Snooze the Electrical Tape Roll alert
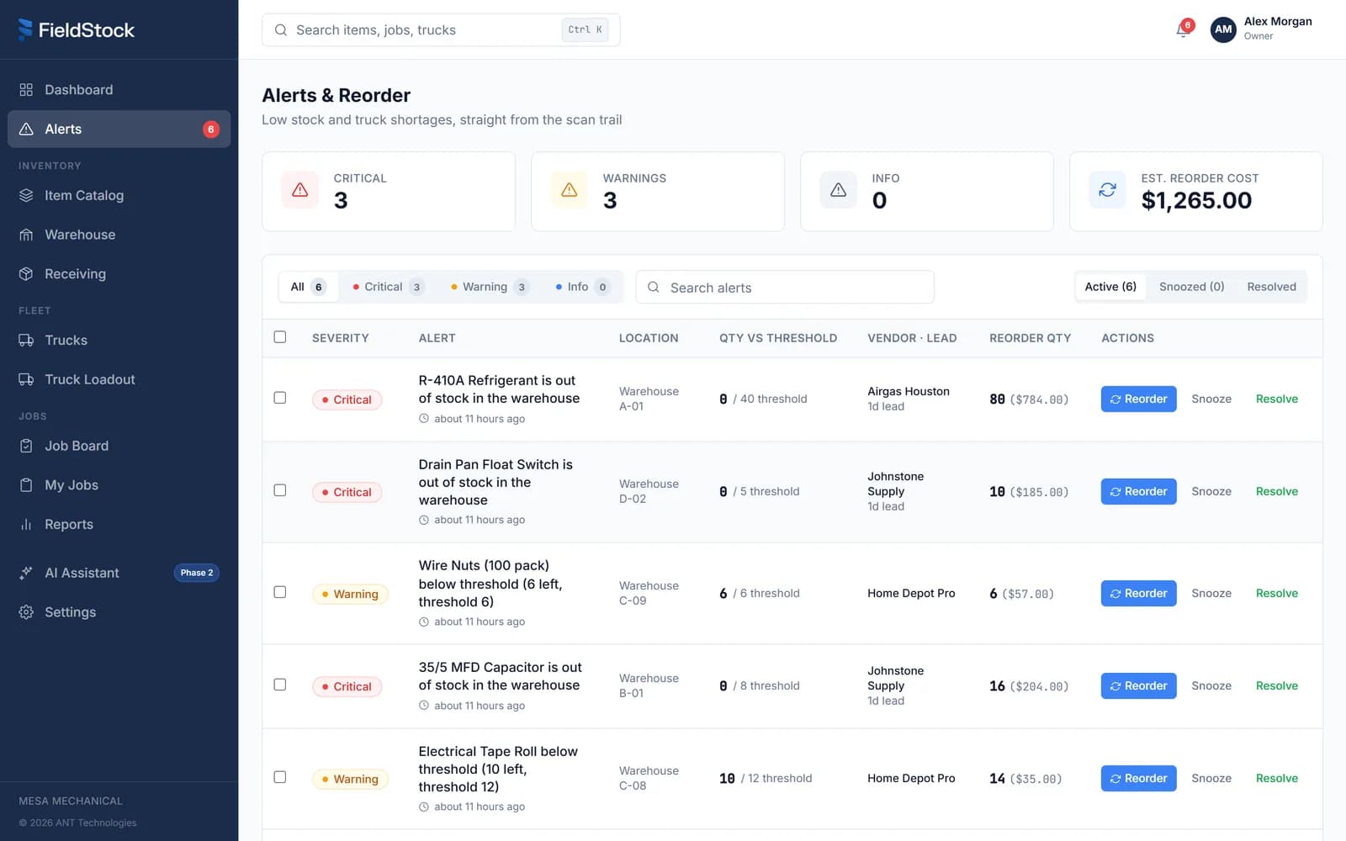Viewport: 1346px width, 841px height. 1211,778
